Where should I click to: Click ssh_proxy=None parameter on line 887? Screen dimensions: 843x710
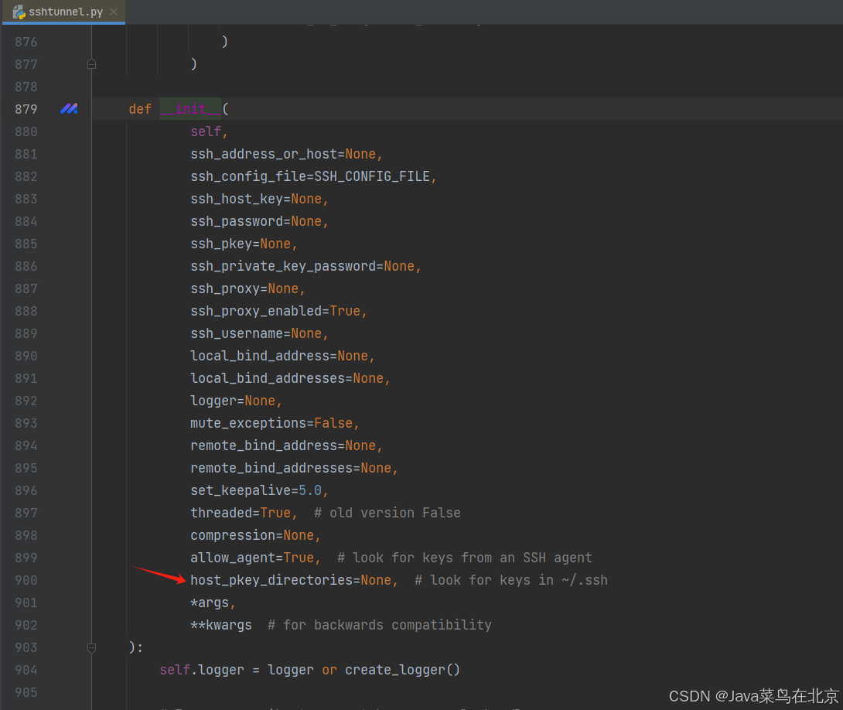coord(244,288)
